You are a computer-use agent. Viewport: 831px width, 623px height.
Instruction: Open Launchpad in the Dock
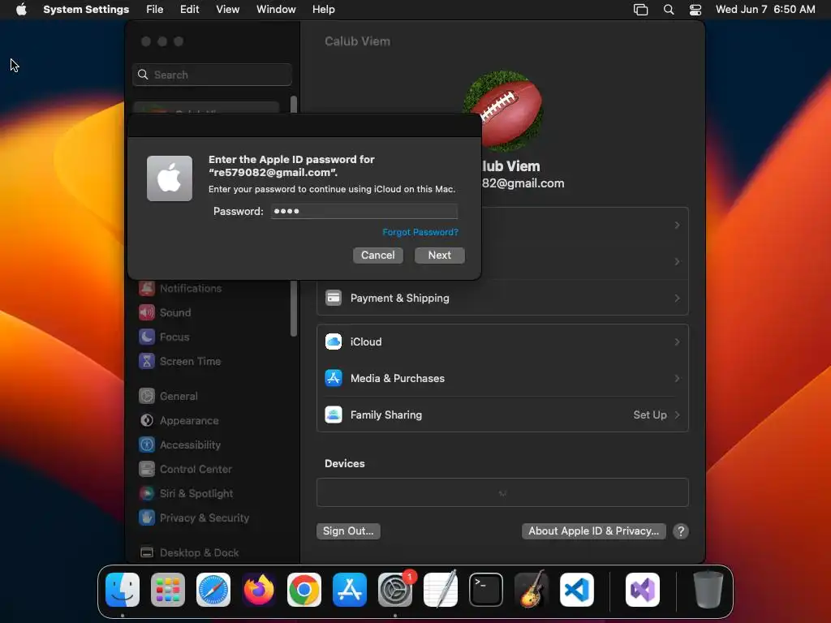point(168,590)
